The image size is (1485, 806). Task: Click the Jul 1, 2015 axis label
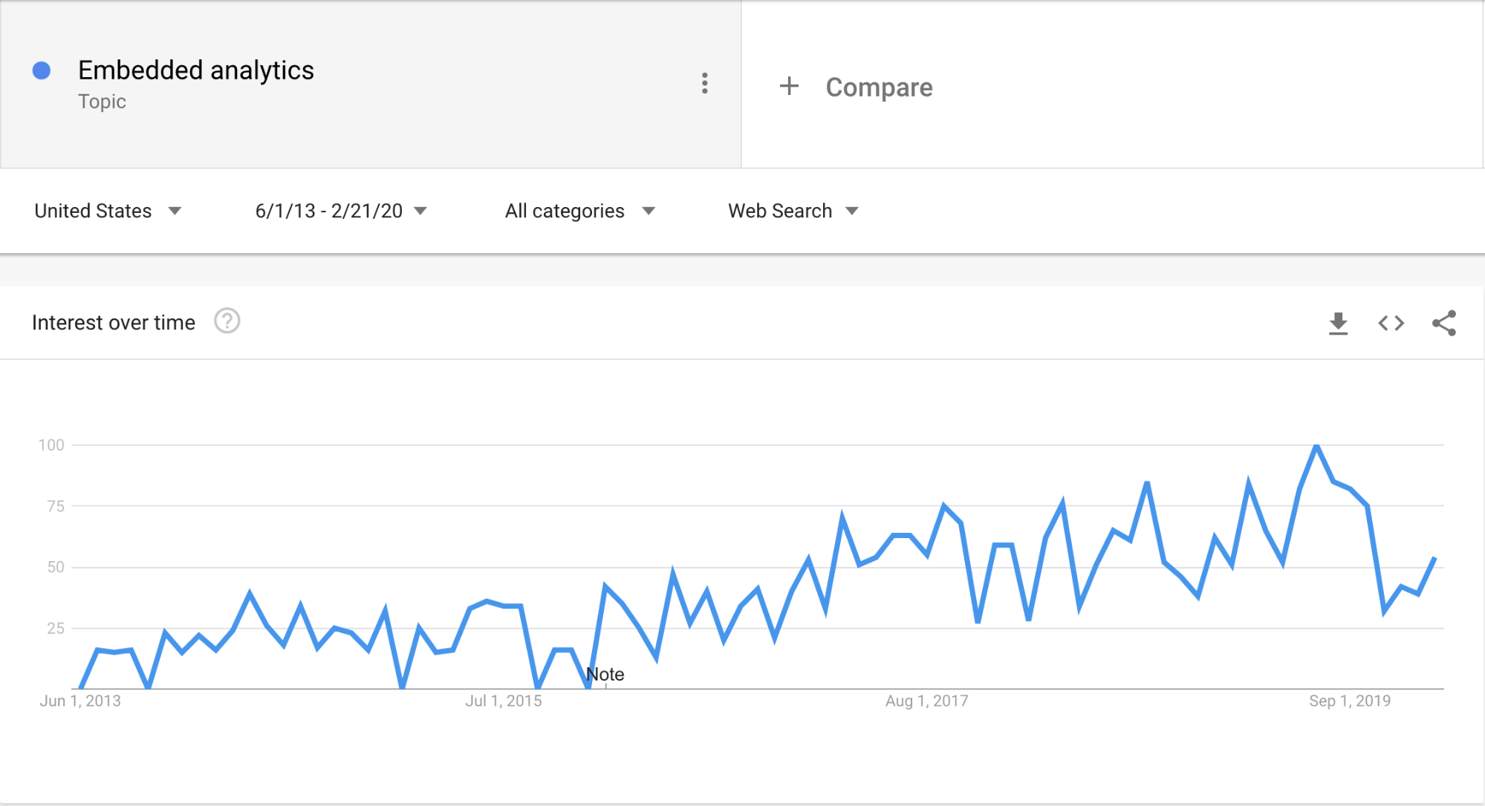503,701
